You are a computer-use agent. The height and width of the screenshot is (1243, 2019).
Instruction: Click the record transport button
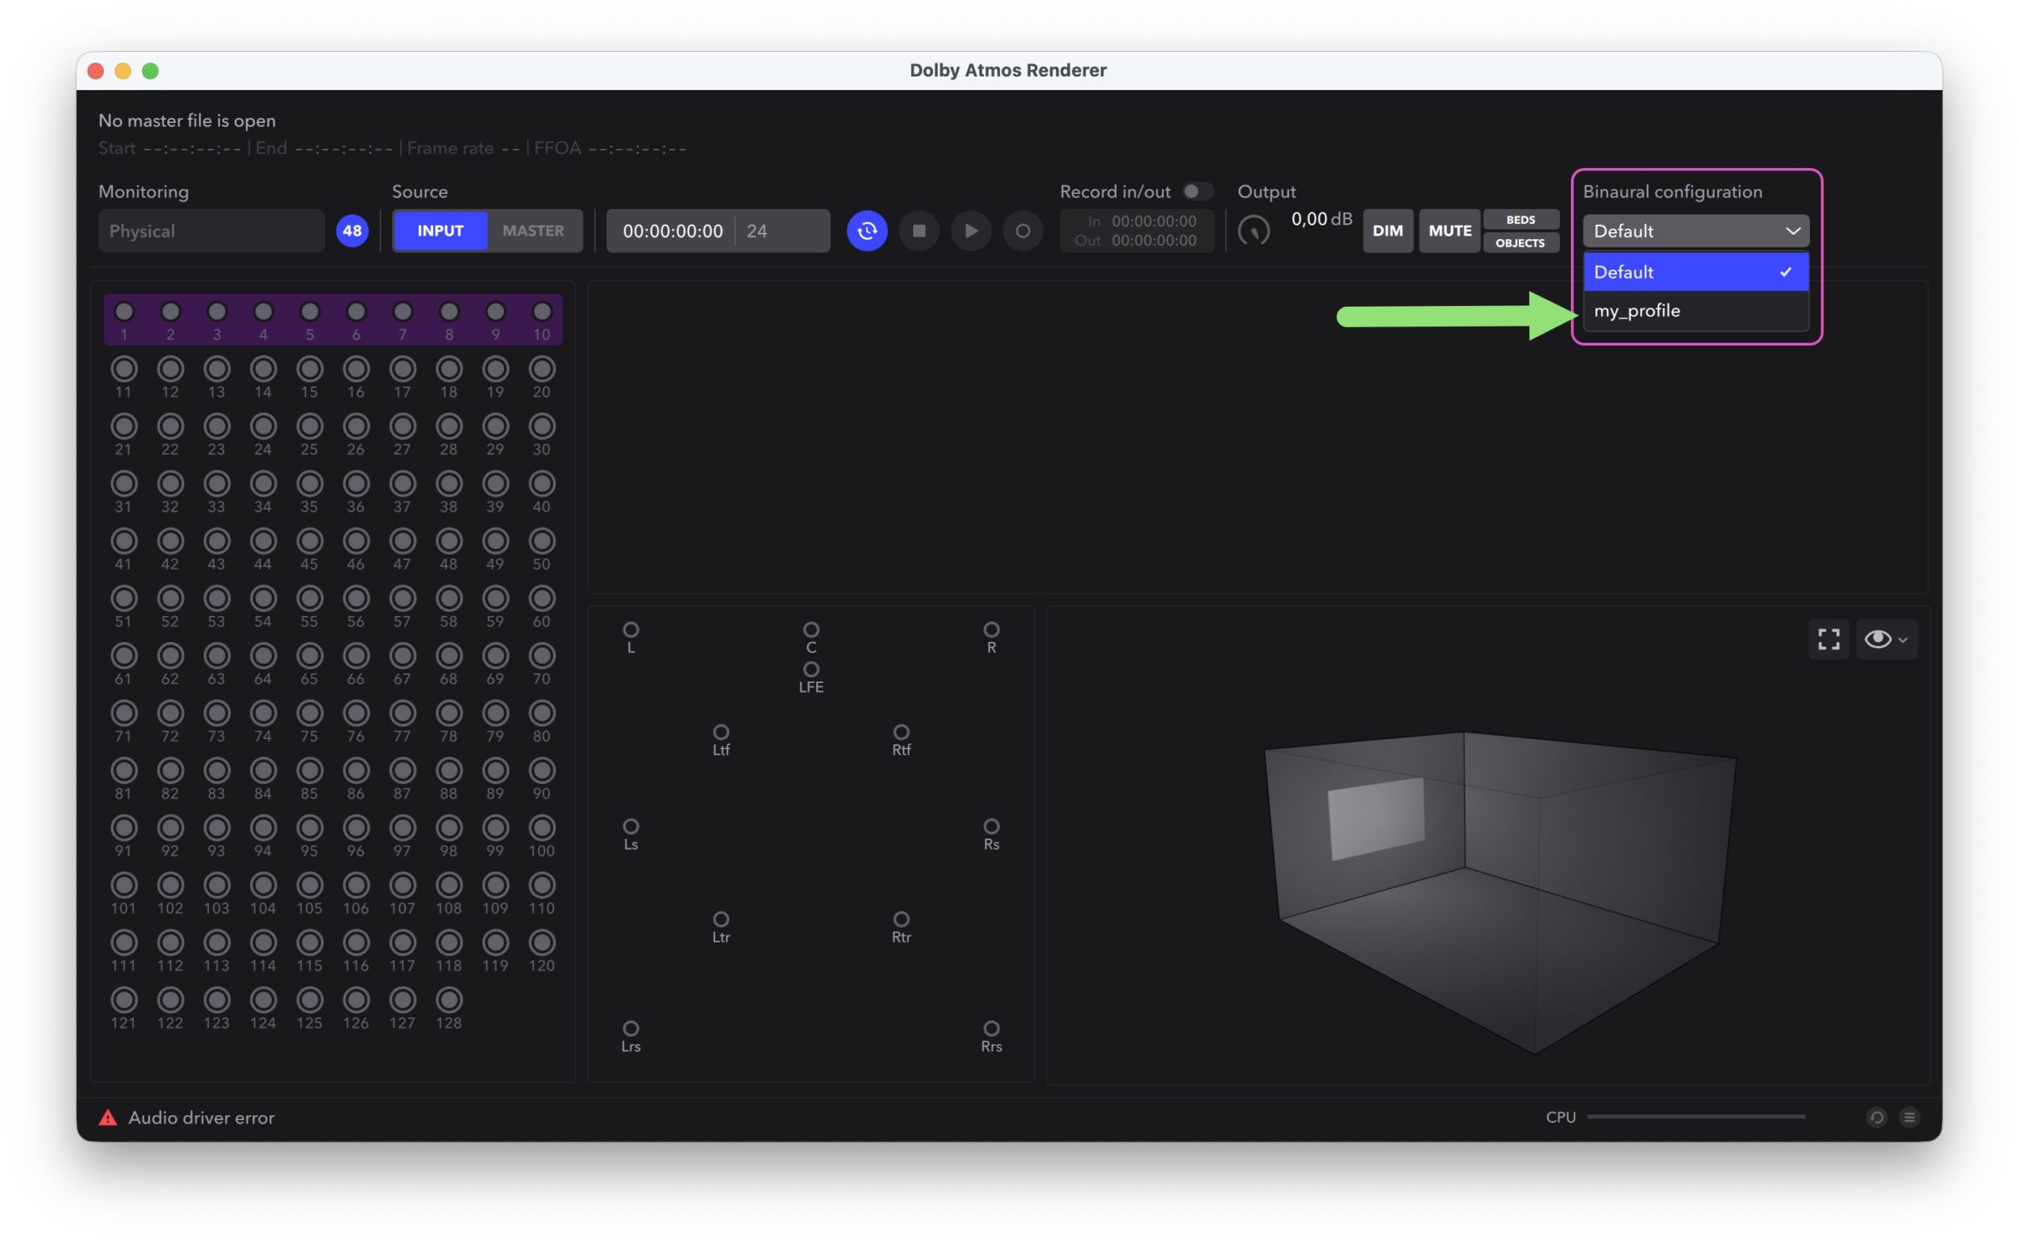(x=1023, y=231)
